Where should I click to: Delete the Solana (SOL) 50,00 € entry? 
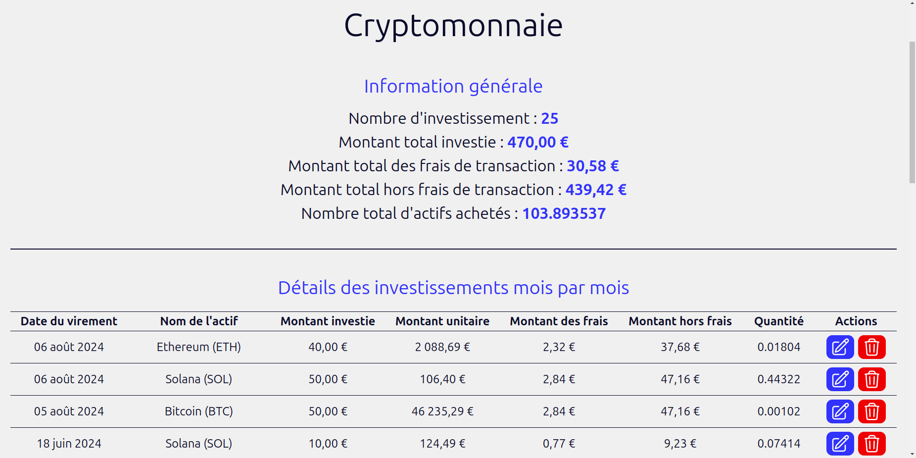tap(872, 379)
